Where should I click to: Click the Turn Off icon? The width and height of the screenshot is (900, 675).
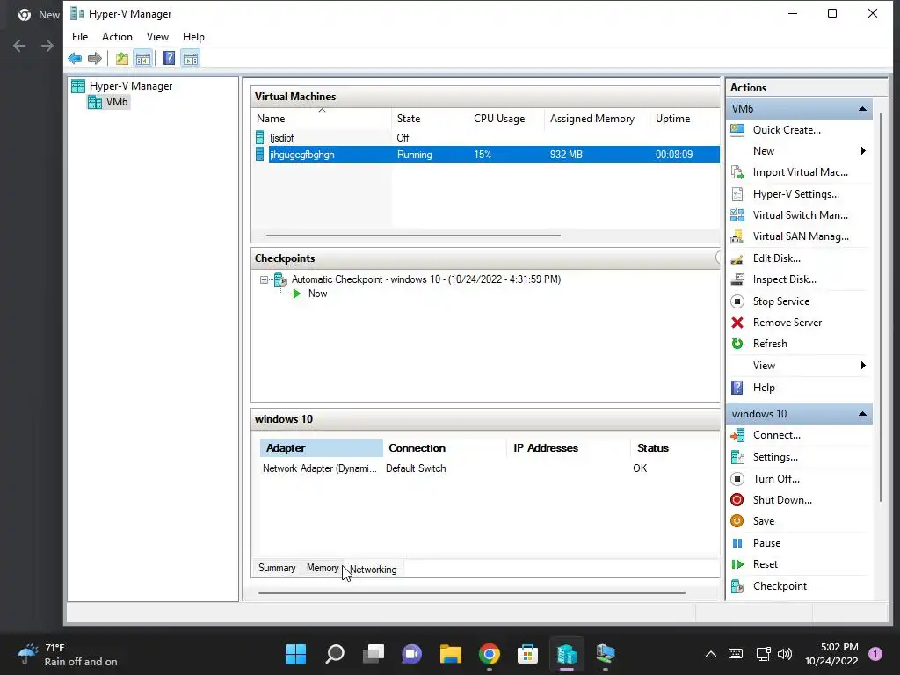[x=737, y=479]
